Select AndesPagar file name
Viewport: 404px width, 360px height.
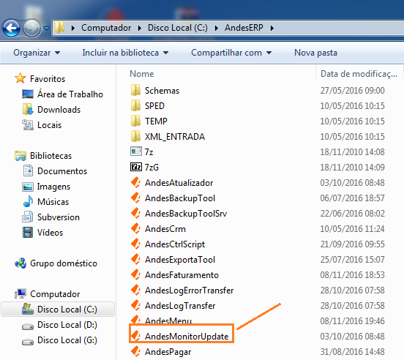pos(168,352)
